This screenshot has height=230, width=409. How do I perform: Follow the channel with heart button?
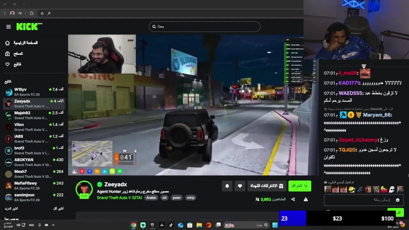[240, 186]
